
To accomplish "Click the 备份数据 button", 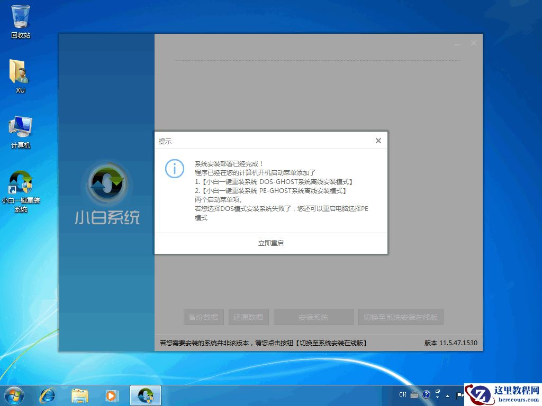I will click(204, 317).
